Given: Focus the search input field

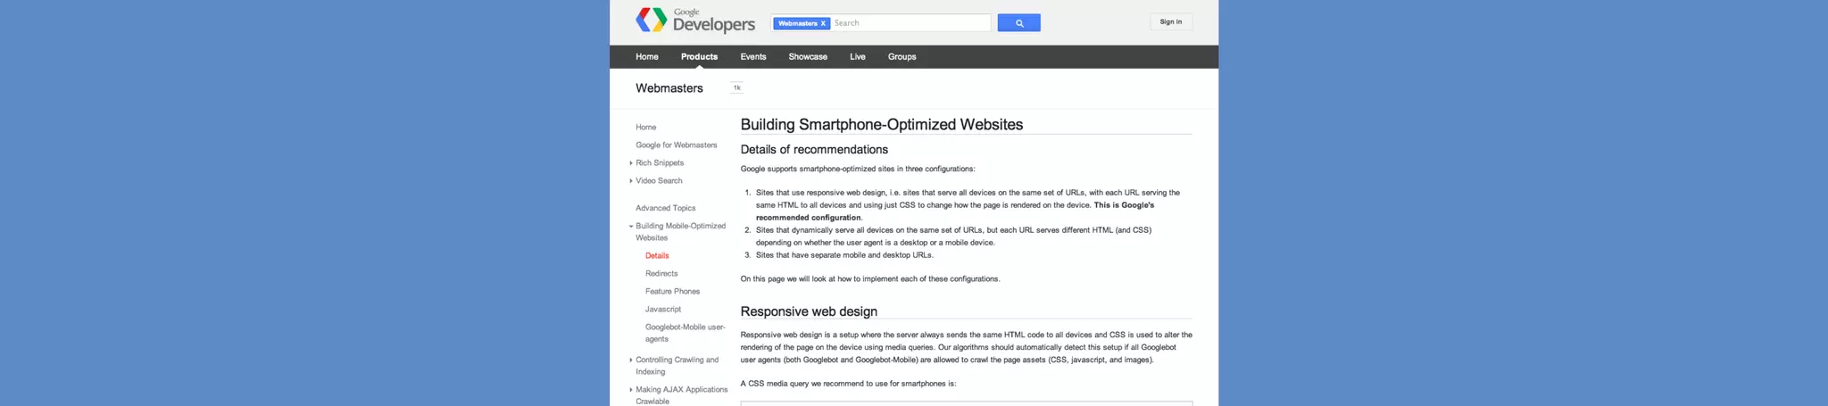Looking at the screenshot, I should [x=910, y=23].
